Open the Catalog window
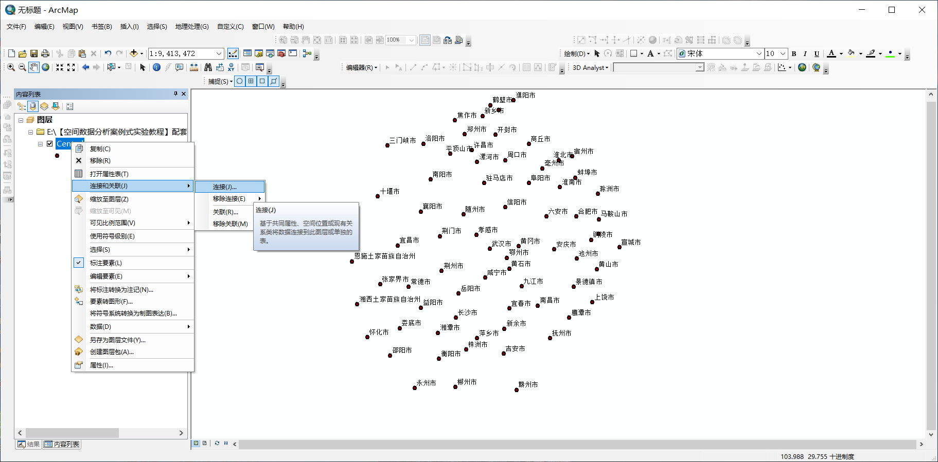Image resolution: width=938 pixels, height=462 pixels. pos(259,53)
